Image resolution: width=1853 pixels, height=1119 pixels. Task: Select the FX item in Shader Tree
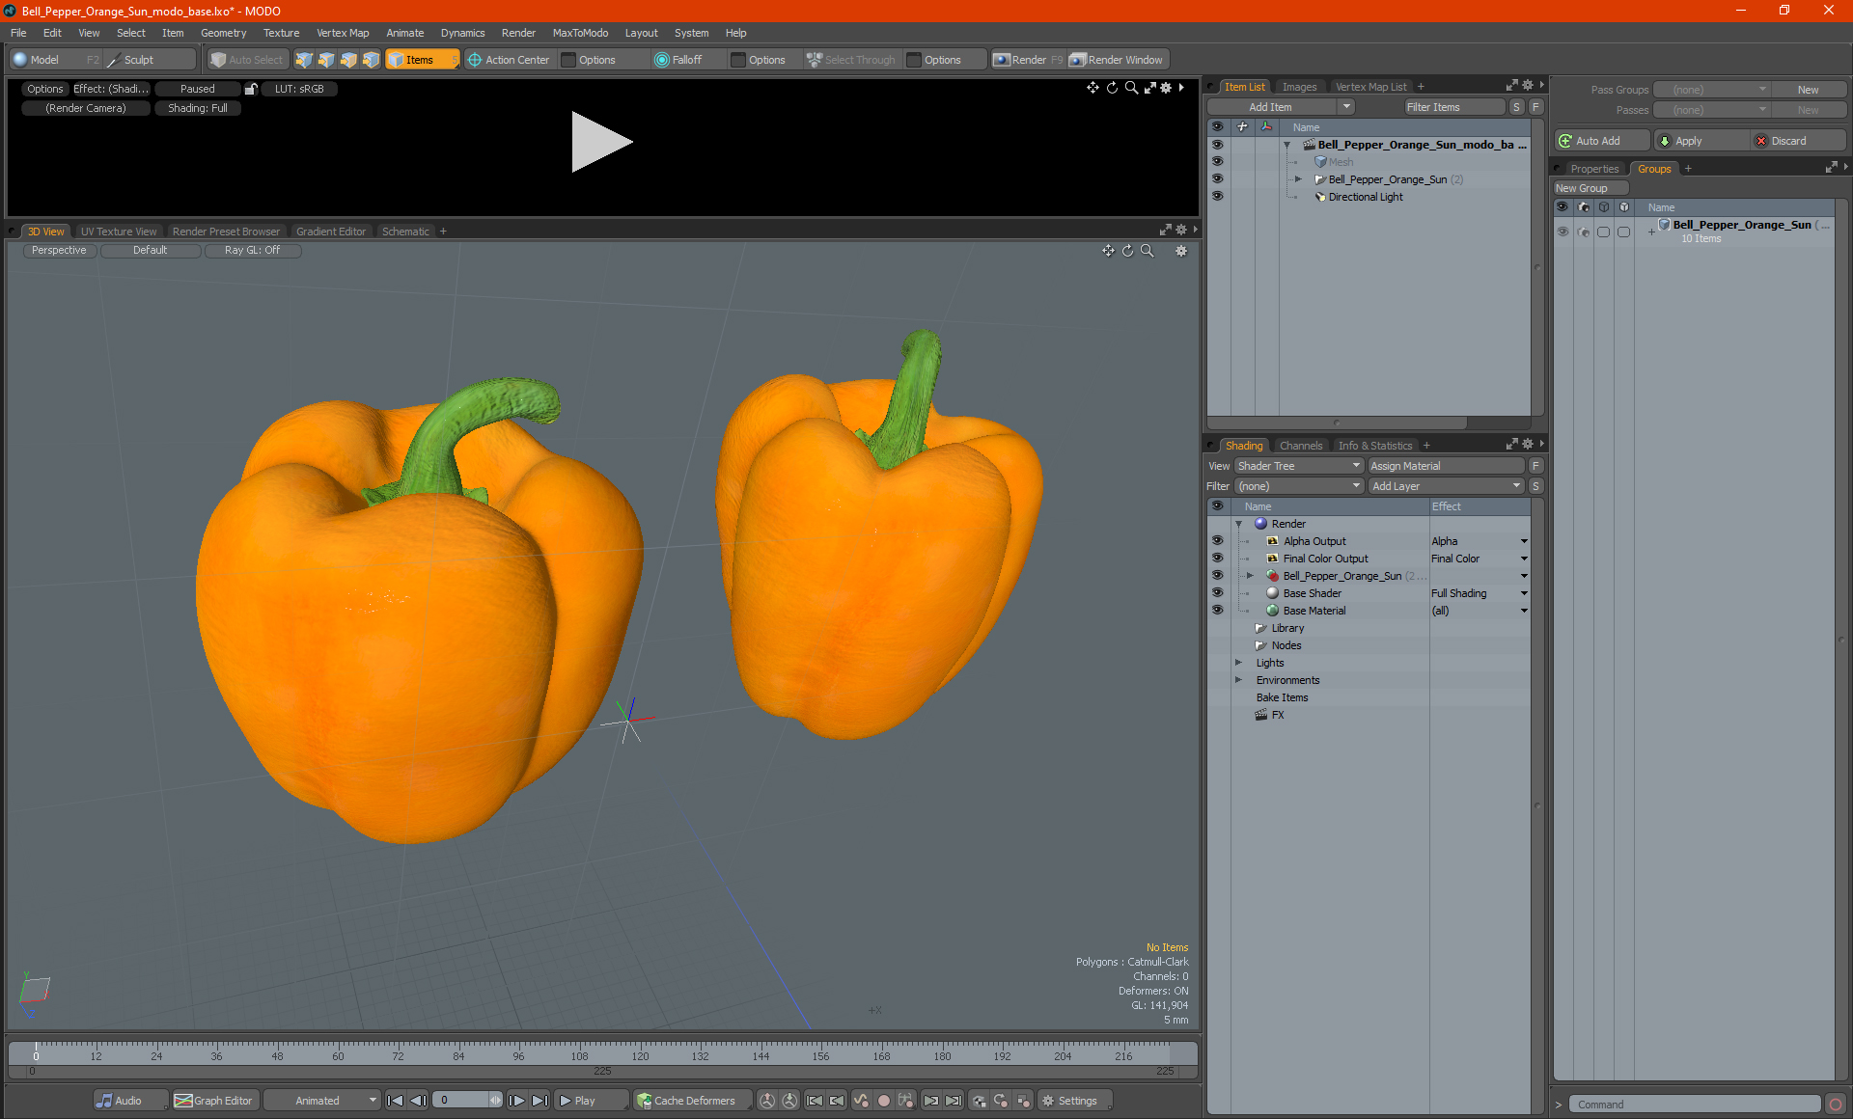tap(1277, 715)
